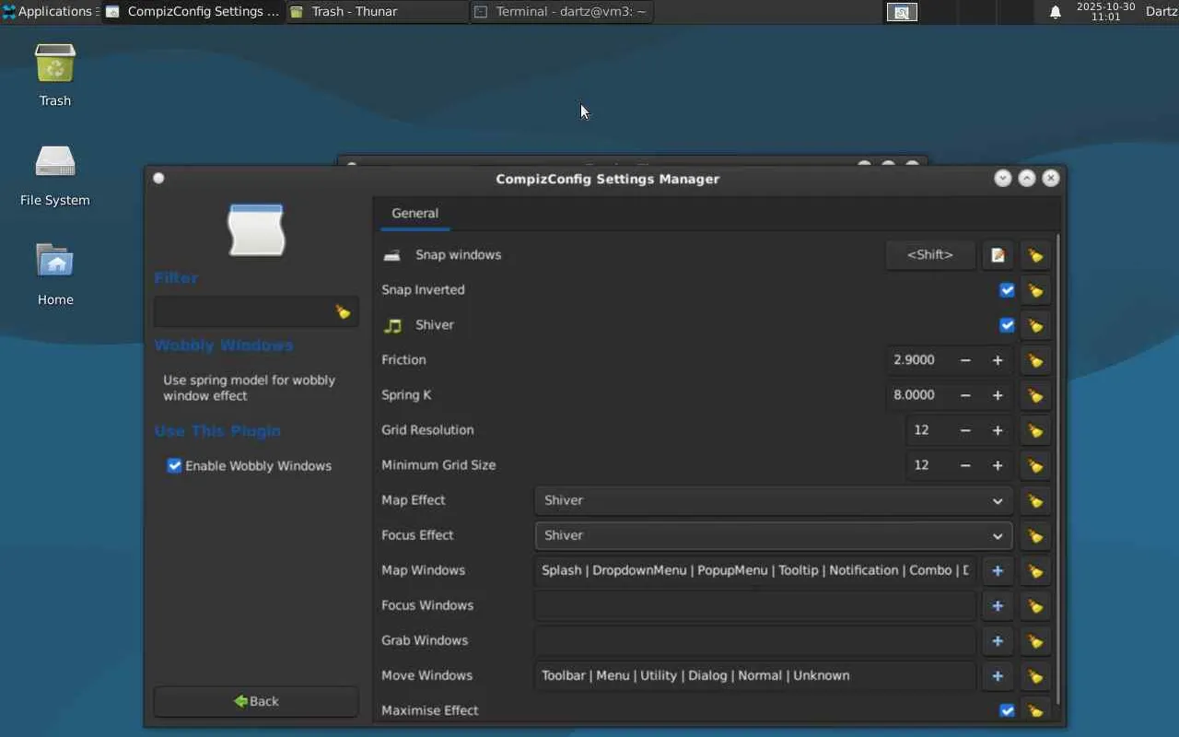Select the Home folder desktop icon
The height and width of the screenshot is (737, 1179).
[55, 274]
